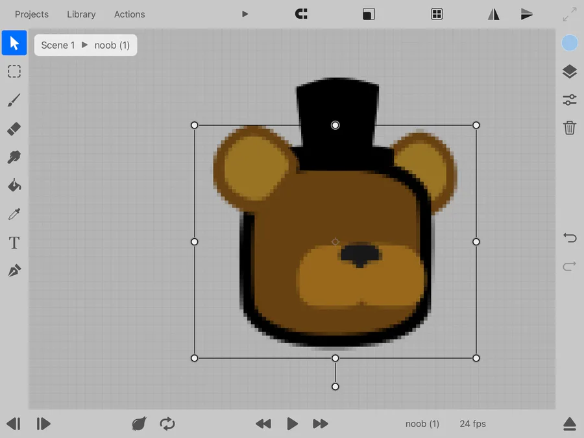Click the top-bar play preview triangle
This screenshot has width=584, height=438.
[245, 14]
